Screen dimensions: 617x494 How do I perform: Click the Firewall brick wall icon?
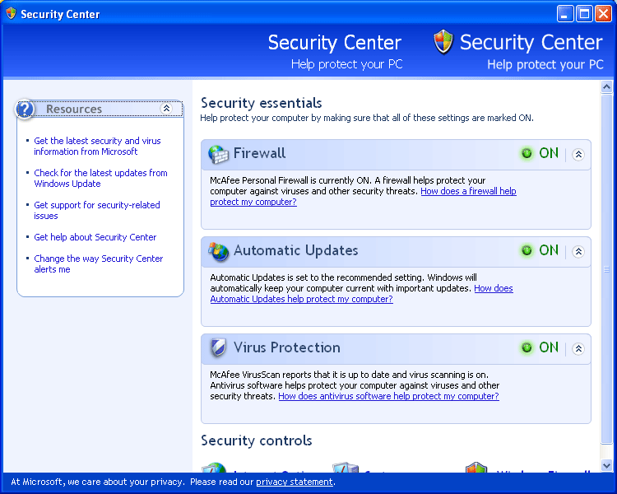point(219,154)
